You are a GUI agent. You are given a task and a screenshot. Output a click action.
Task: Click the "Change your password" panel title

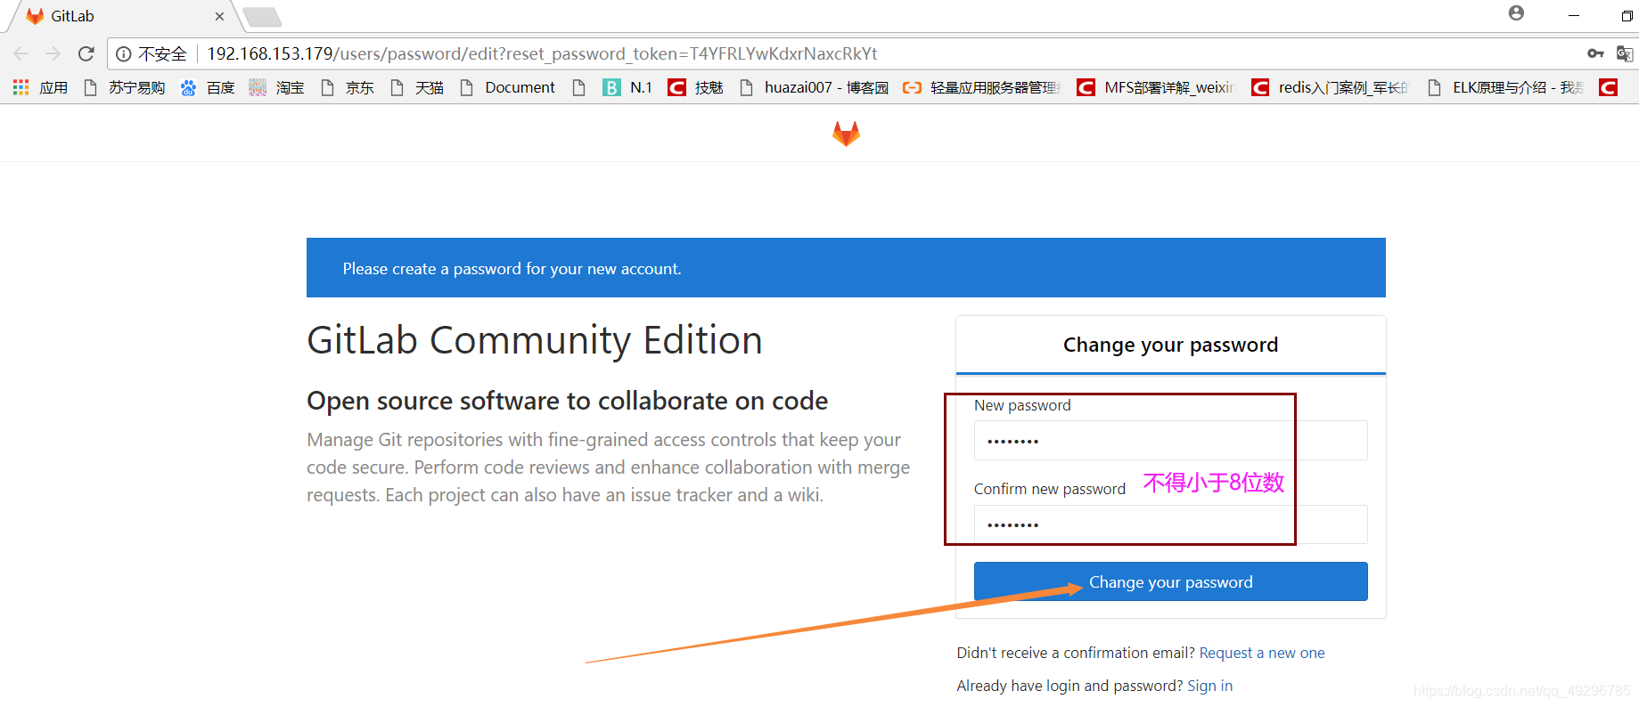click(x=1170, y=345)
